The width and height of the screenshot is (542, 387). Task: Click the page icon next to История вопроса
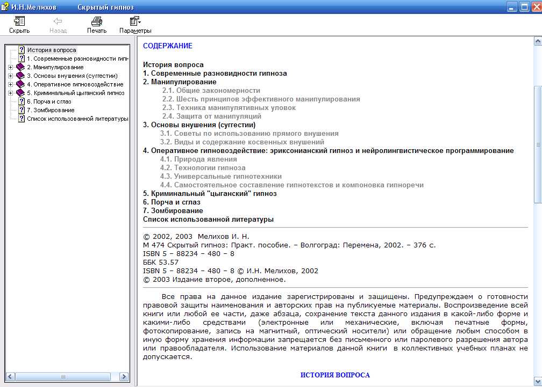[22, 50]
